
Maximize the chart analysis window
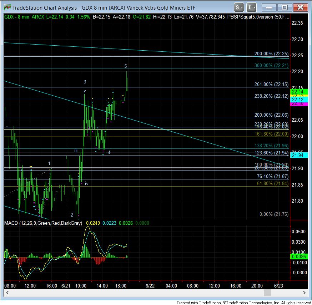(x=285, y=7)
